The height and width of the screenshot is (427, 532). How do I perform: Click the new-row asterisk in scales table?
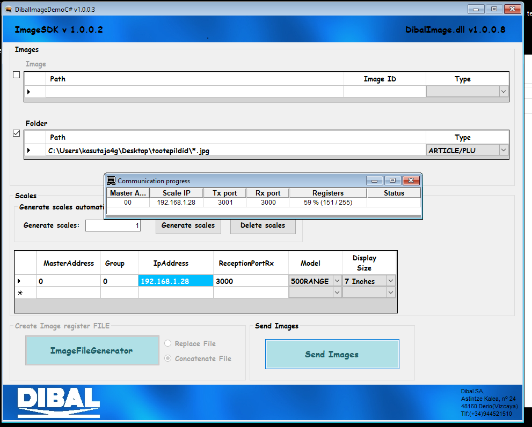click(x=25, y=293)
